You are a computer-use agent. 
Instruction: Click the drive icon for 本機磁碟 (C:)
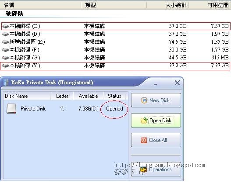(x=5, y=26)
